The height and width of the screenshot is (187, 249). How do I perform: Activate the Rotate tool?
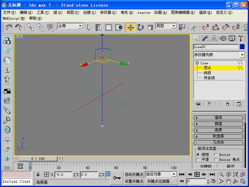[x=140, y=27]
